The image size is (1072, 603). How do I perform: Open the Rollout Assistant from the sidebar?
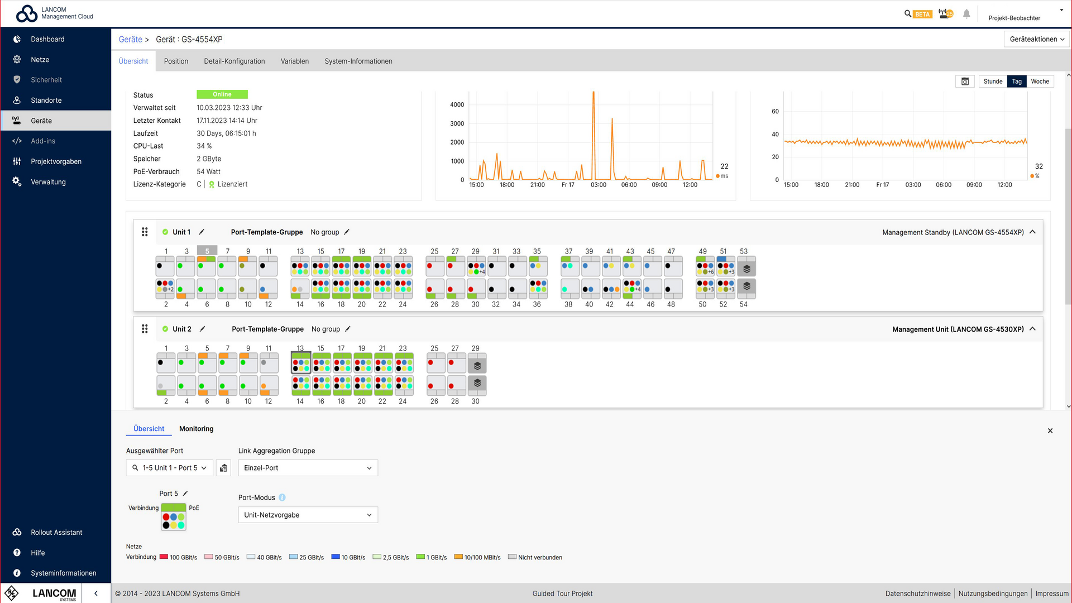[x=56, y=532]
